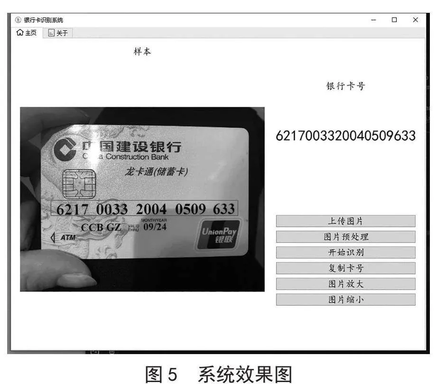Close the 银行卡识别系统 window

coord(415,20)
